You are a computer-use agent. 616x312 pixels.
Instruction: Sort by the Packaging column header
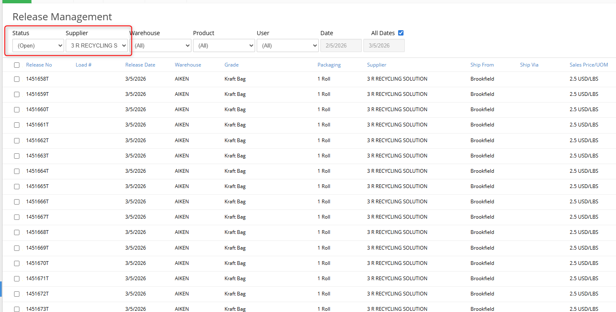click(x=329, y=65)
